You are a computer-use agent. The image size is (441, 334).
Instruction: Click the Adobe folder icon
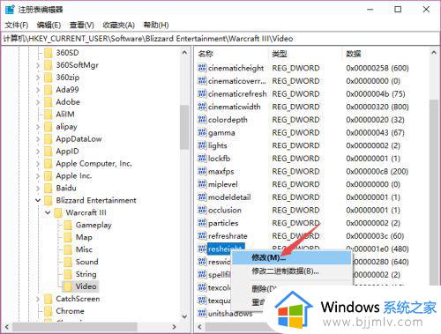click(x=48, y=102)
